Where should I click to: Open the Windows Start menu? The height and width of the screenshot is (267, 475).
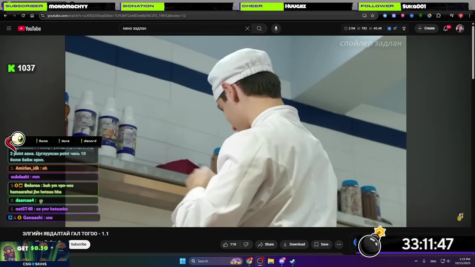(x=183, y=261)
